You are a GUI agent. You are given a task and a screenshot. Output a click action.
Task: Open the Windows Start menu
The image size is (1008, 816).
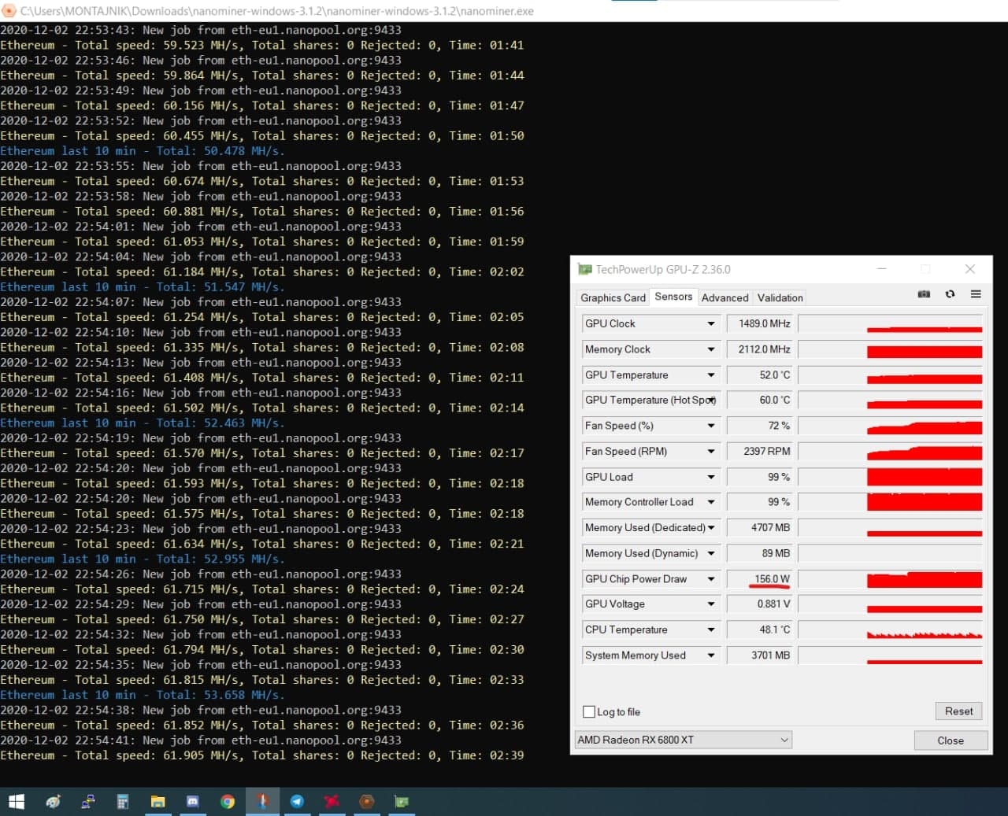click(17, 801)
